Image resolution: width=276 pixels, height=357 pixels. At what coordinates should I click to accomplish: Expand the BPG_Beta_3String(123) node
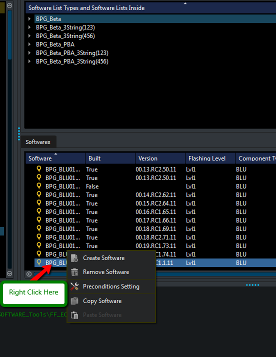tap(29, 27)
